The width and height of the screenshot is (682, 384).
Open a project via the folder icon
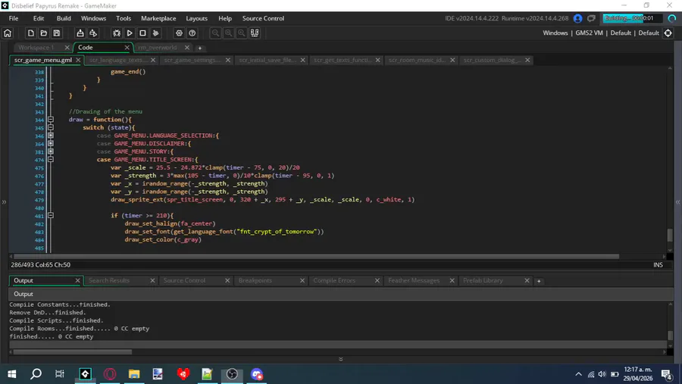[43, 33]
